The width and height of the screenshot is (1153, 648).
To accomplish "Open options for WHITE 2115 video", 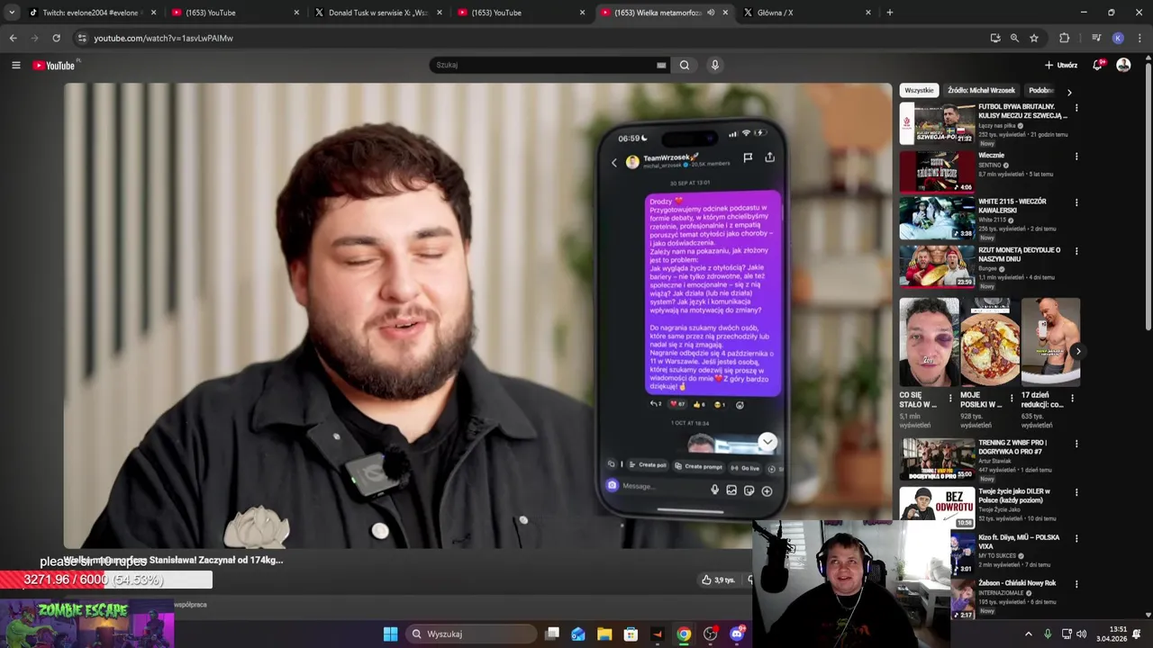I will [x=1076, y=202].
